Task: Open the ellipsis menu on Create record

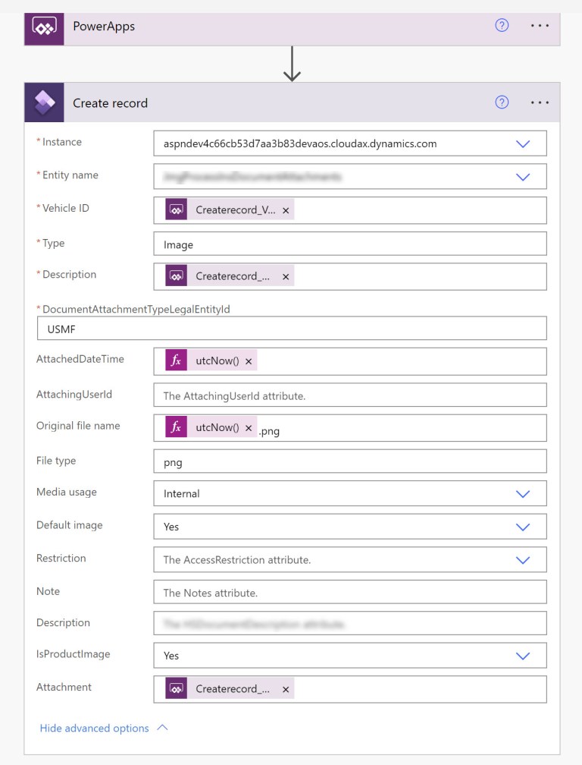Action: pos(540,101)
